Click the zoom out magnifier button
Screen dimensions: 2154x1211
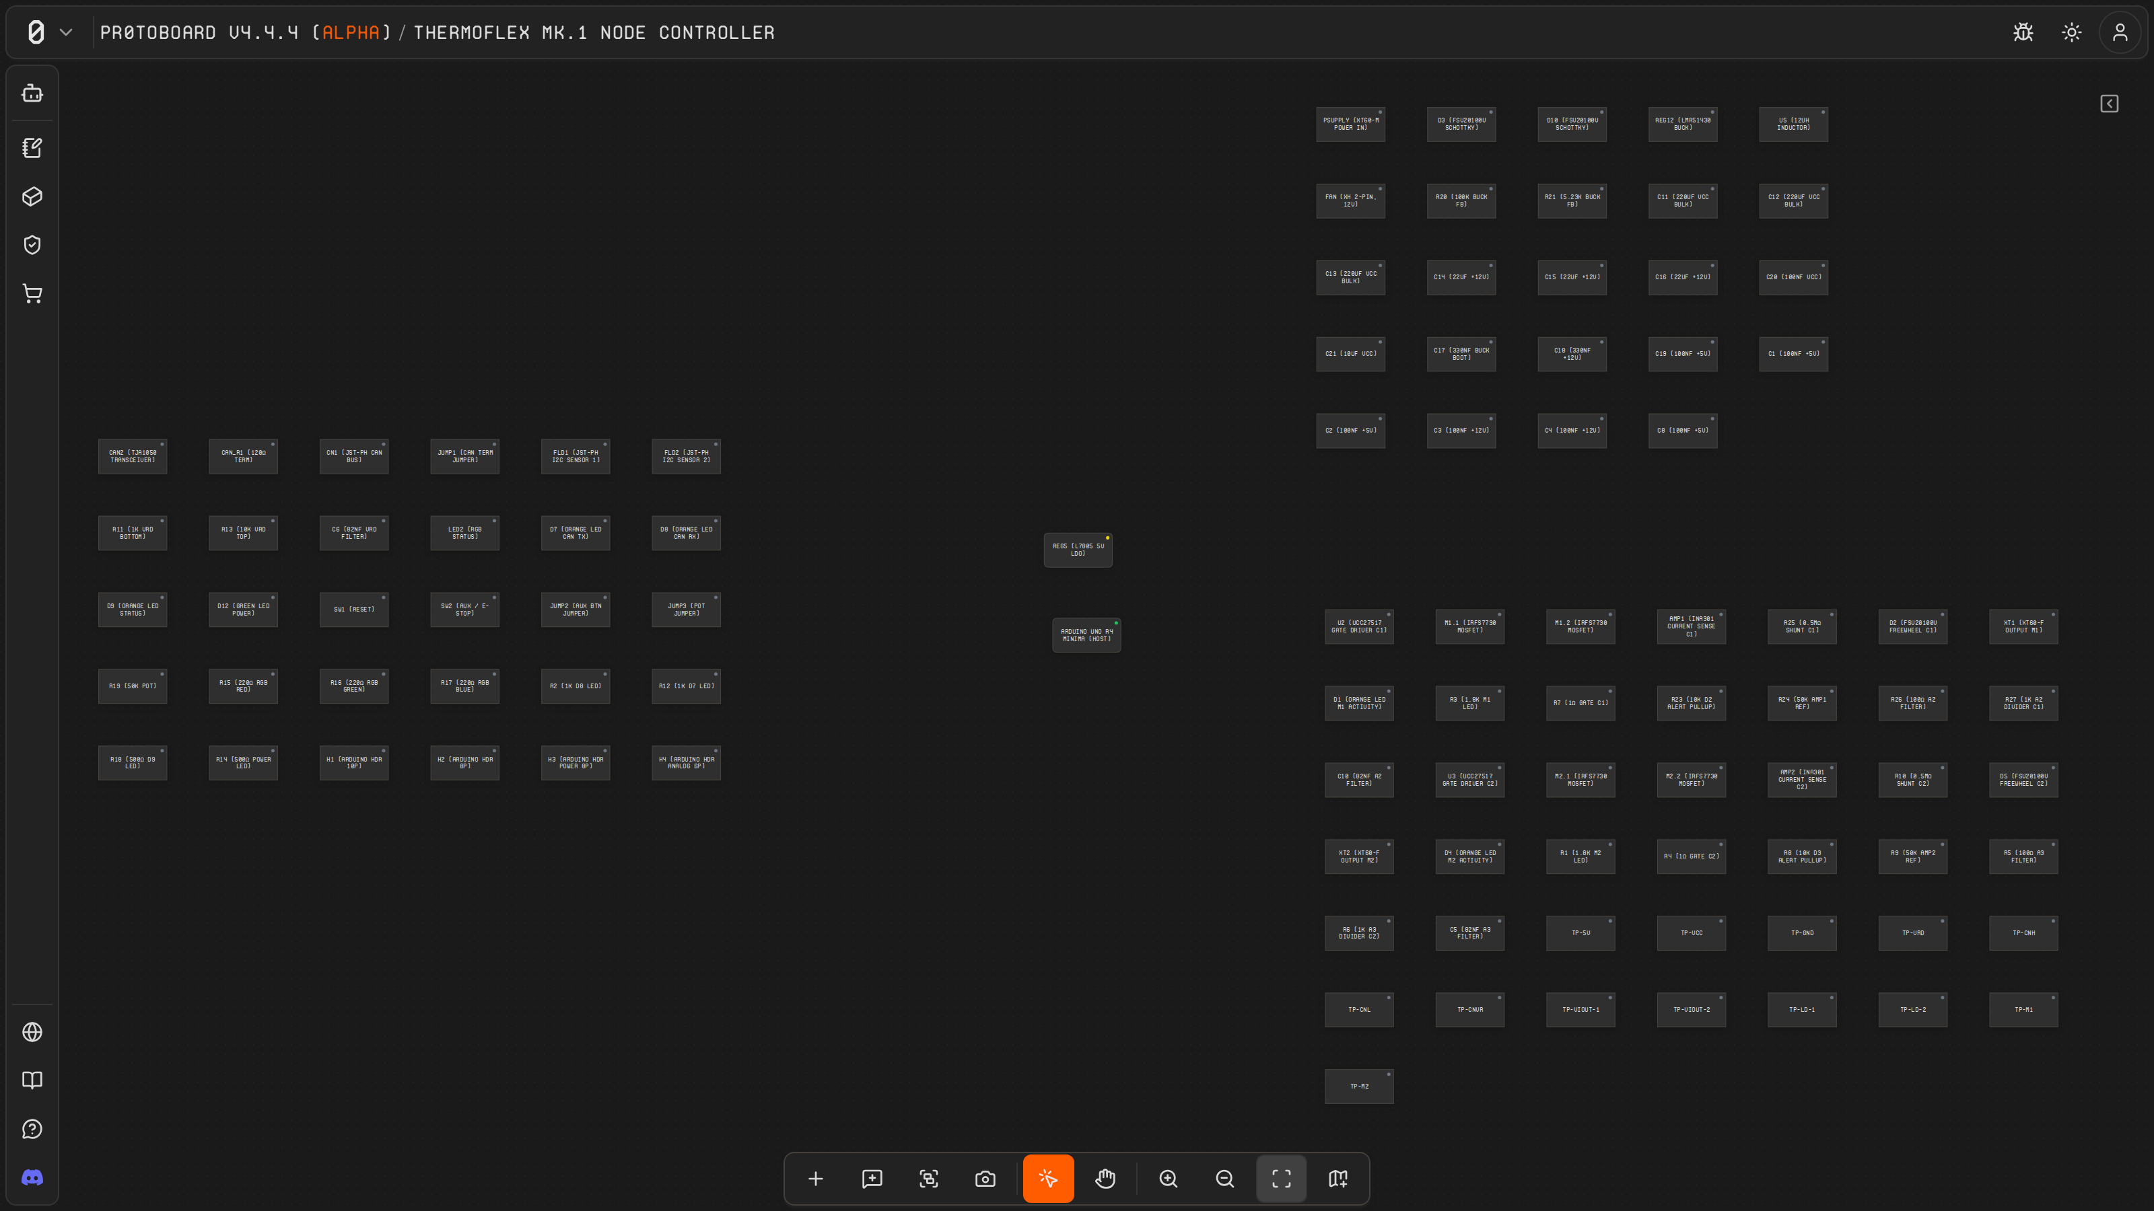(x=1225, y=1179)
